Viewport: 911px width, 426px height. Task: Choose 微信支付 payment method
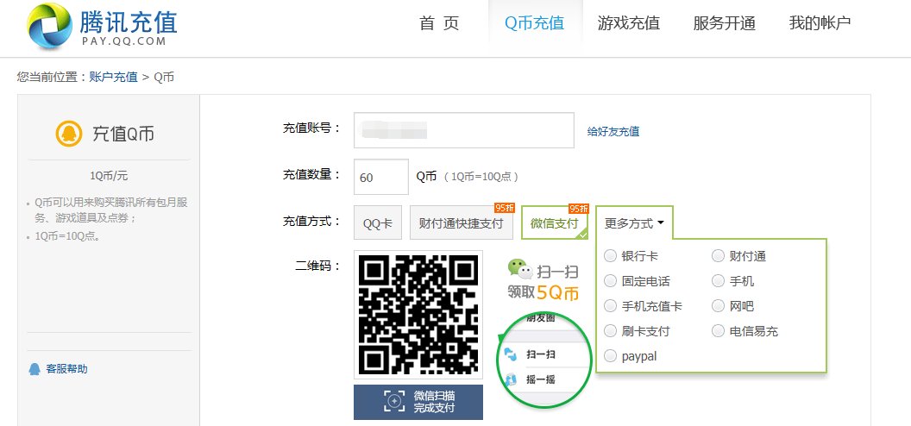(x=555, y=222)
